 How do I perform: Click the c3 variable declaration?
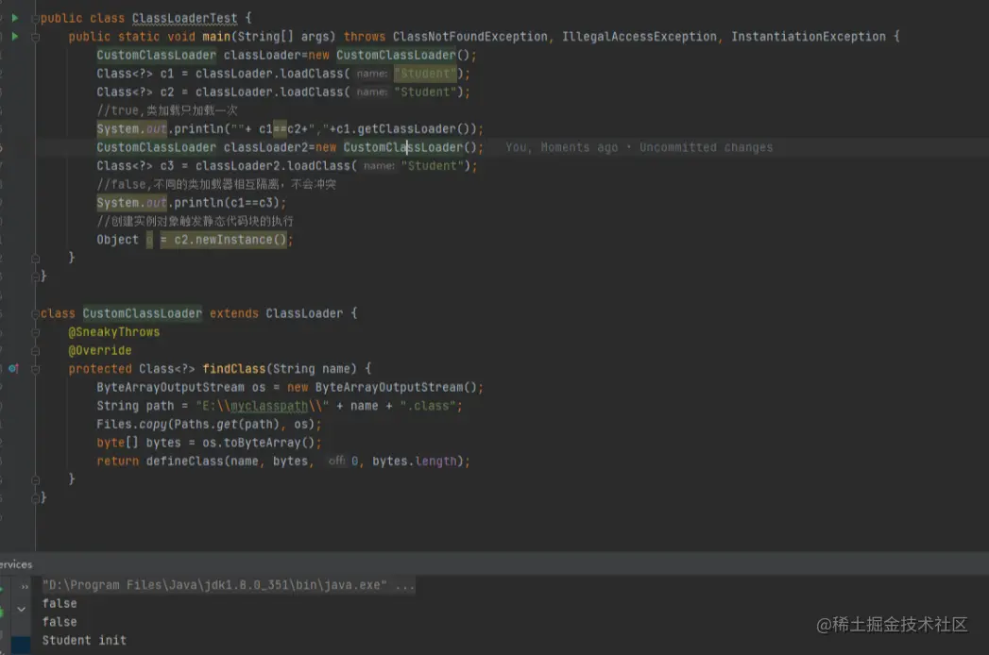tap(166, 166)
